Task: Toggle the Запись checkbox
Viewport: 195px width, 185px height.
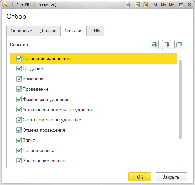Action: (19, 140)
